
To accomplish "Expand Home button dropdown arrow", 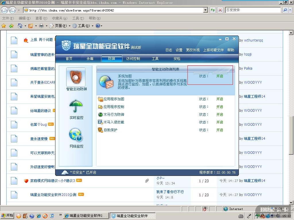I will point(25,26).
